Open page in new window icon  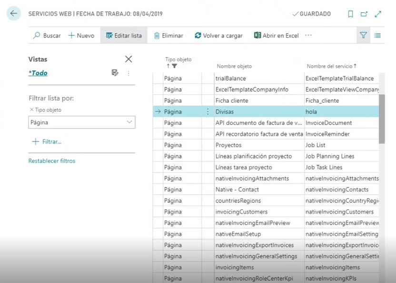pyautogui.click(x=364, y=14)
